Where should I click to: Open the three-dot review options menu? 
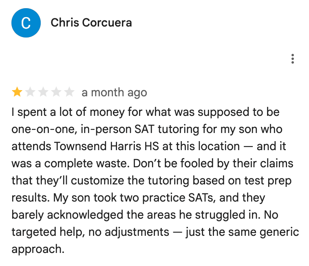[293, 59]
